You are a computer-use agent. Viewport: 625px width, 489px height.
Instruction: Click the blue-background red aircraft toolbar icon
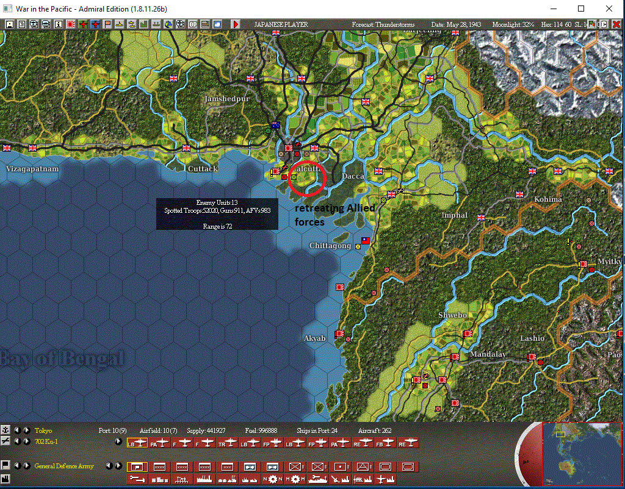click(95, 24)
